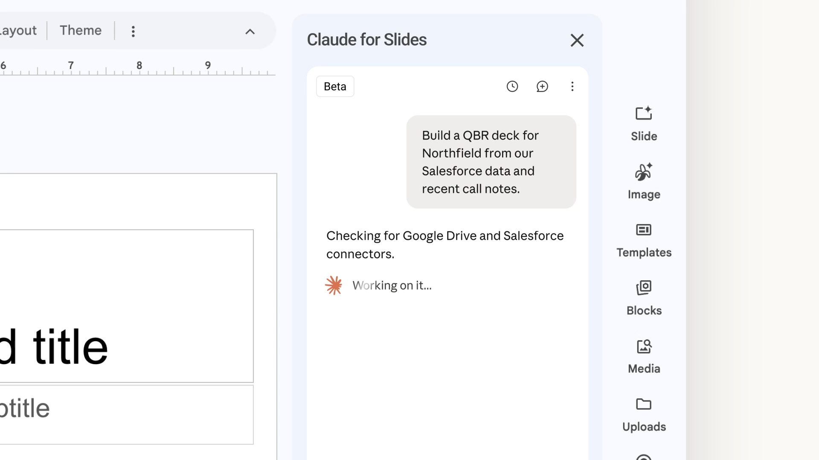Select the slide subtitle text box
Screen dimensions: 819x460
[x=127, y=414]
